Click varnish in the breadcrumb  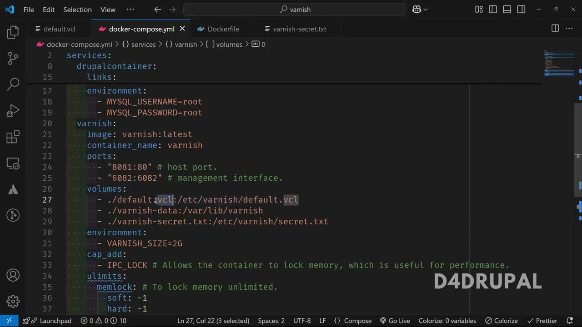(x=186, y=45)
